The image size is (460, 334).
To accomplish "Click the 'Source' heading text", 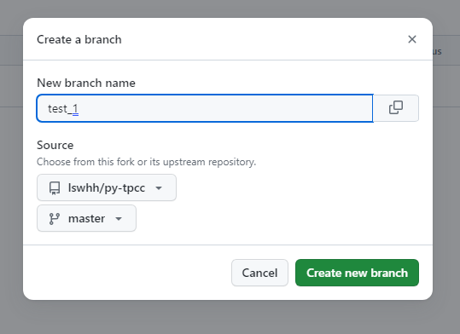I will (55, 146).
